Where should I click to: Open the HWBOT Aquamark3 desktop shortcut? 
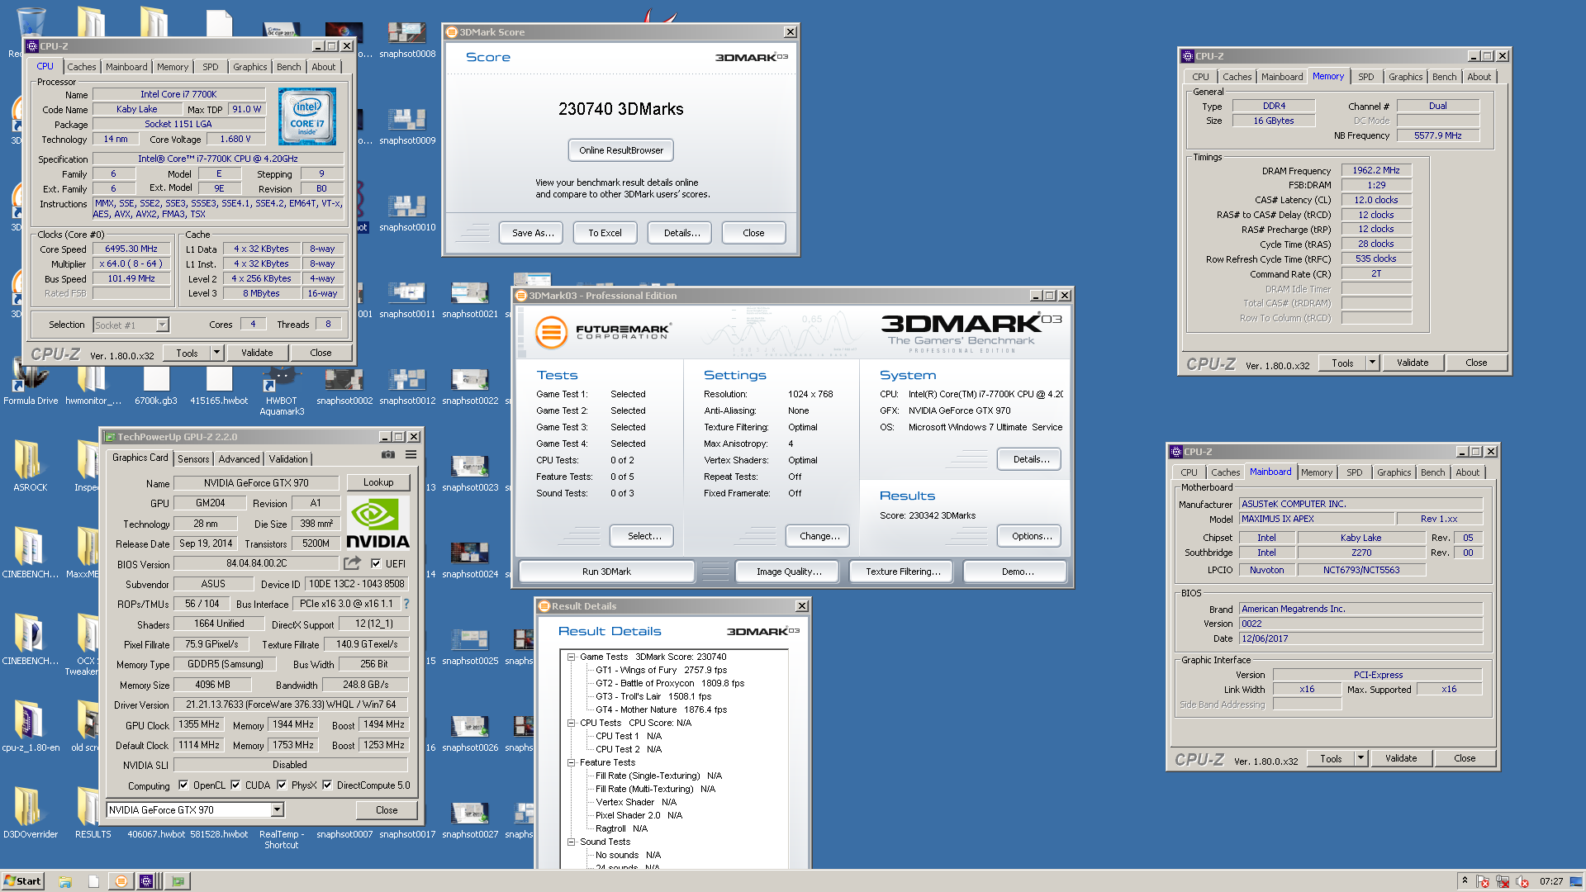[282, 391]
